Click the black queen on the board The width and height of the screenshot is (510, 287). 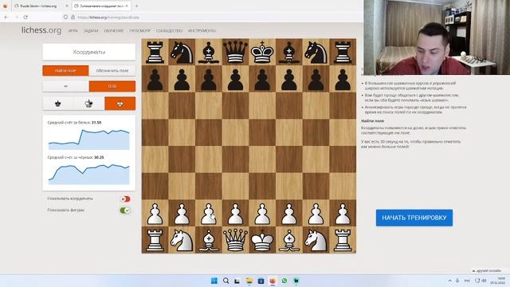pyautogui.click(x=235, y=52)
